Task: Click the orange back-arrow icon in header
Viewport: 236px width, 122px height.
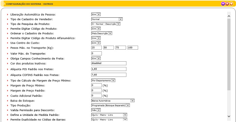Action: click(x=231, y=4)
